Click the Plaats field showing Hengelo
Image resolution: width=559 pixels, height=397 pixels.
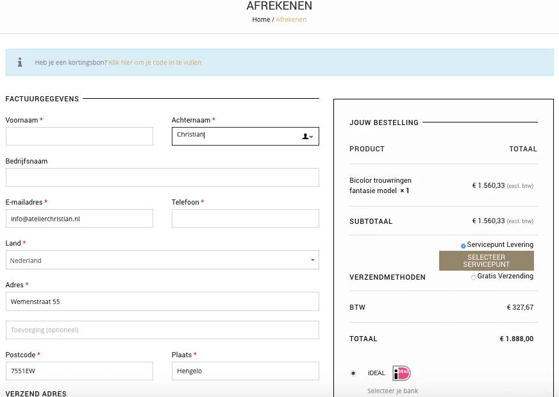pyautogui.click(x=246, y=371)
